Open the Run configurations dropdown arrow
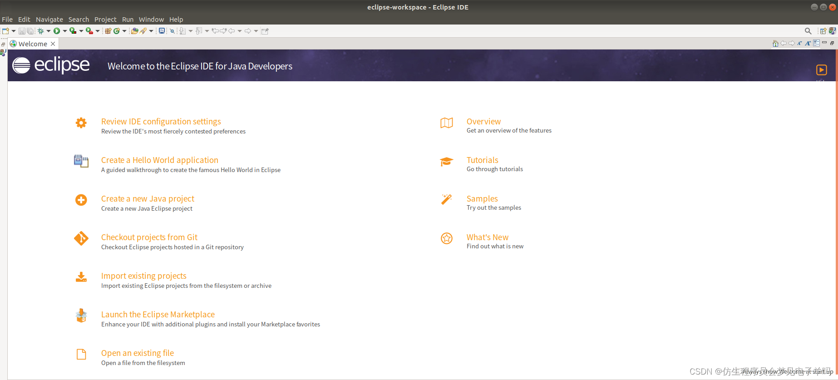The width and height of the screenshot is (838, 380). (65, 31)
